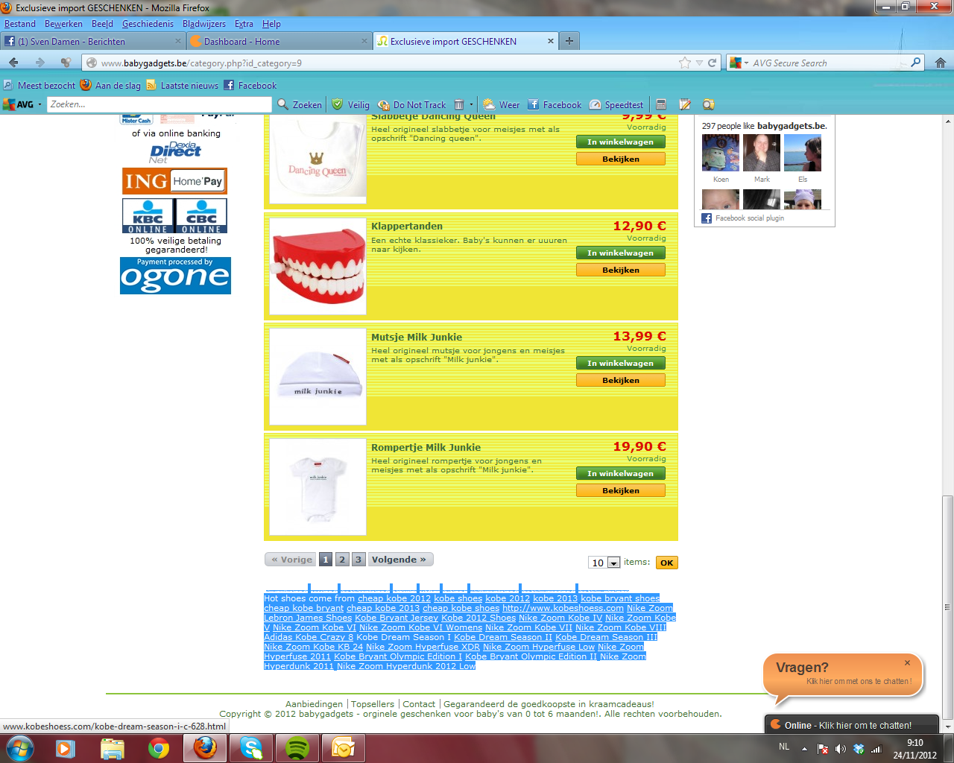Switch to the Dashboard - Home tab
954x763 pixels.
pyautogui.click(x=279, y=41)
